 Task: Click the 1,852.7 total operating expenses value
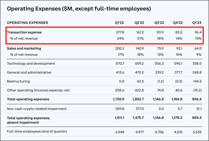point(138,99)
